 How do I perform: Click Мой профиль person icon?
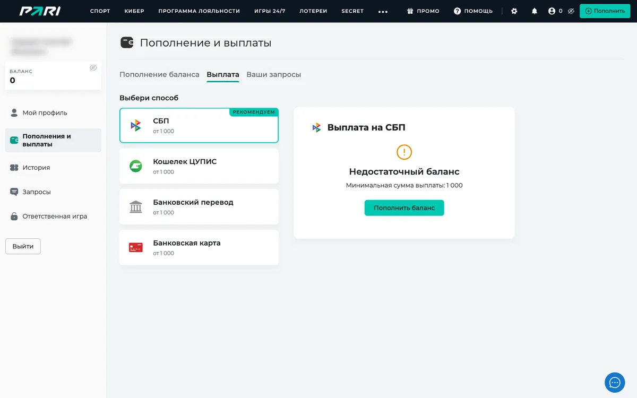click(x=14, y=113)
